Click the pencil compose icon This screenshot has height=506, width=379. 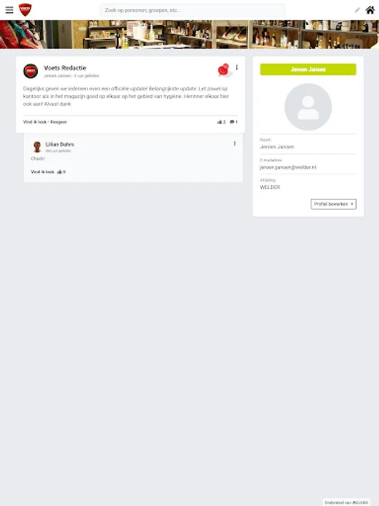(357, 10)
